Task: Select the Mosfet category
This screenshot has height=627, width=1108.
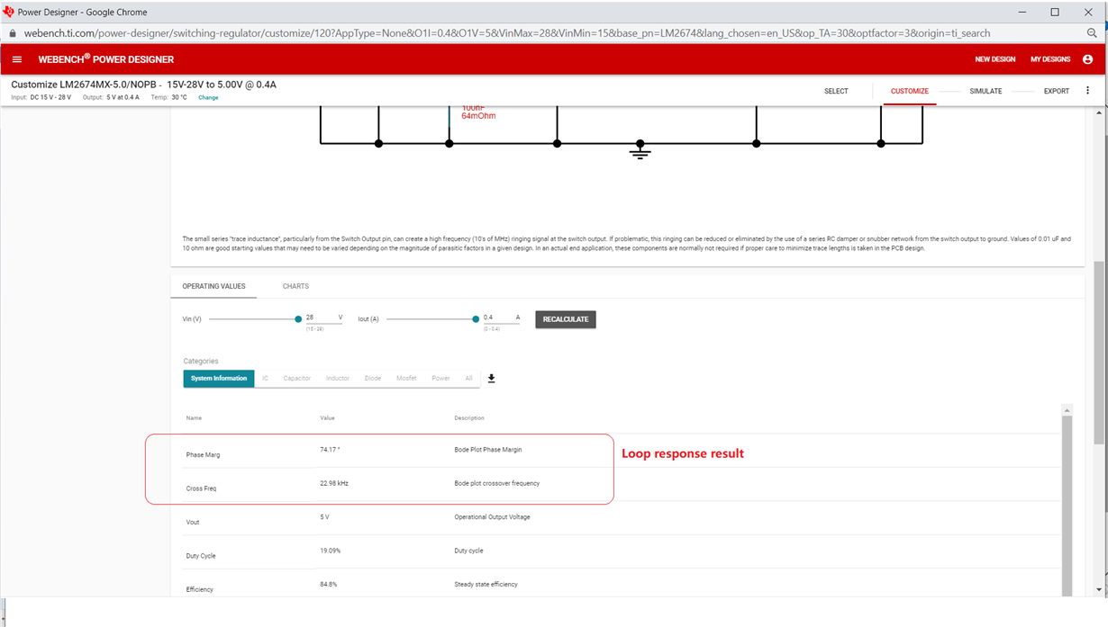Action: 406,379
